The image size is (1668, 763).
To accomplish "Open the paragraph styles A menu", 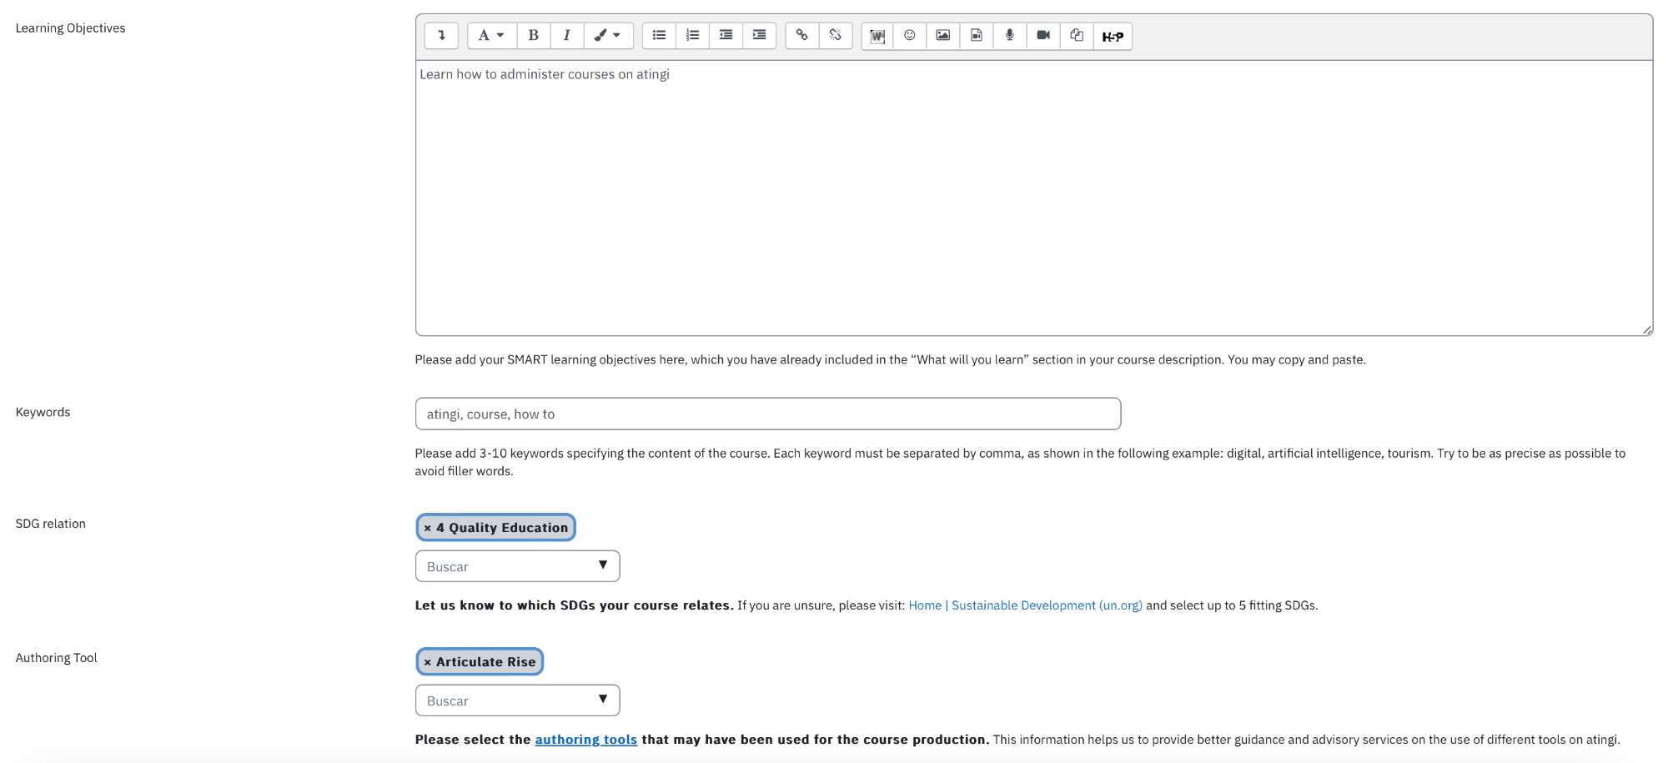I will point(491,36).
